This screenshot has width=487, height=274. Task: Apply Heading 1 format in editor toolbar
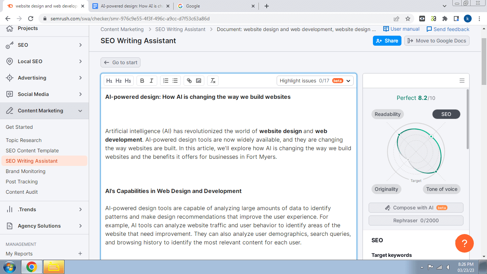pos(109,81)
